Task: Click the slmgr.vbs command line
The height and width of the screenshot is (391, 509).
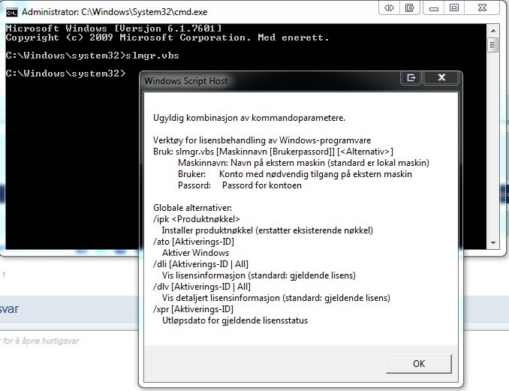Action: pos(92,56)
